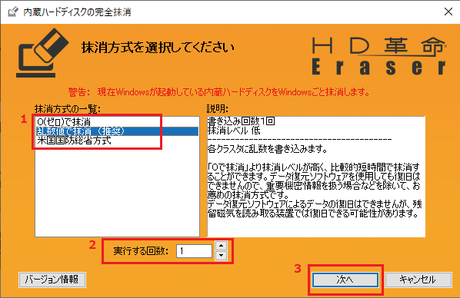
Task: Click the eraser icon in title bar
Action: coord(12,12)
